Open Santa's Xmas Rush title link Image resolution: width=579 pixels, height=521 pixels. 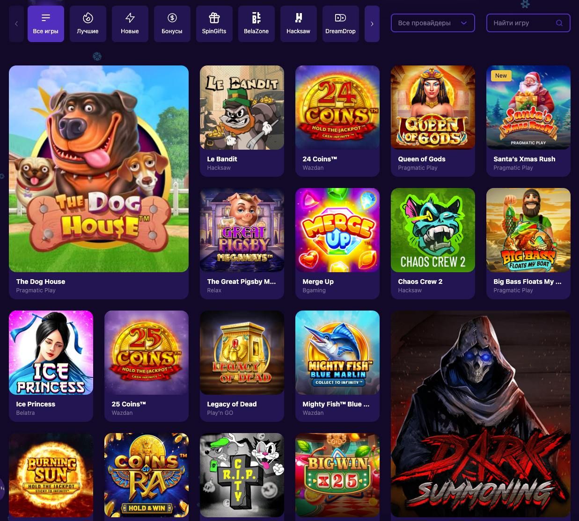pyautogui.click(x=524, y=159)
